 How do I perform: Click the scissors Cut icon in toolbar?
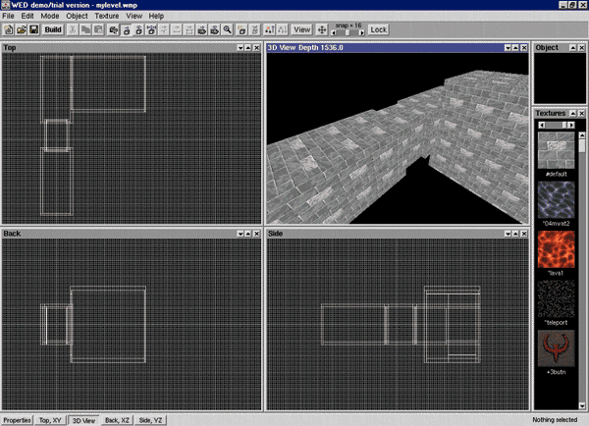pyautogui.click(x=72, y=30)
